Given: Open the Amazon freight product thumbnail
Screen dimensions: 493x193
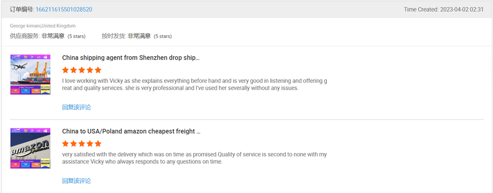Looking at the screenshot, I should click(x=30, y=148).
